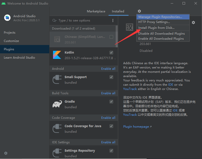Click the search magnifier icon
The width and height of the screenshot is (202, 159).
pos(54,20)
